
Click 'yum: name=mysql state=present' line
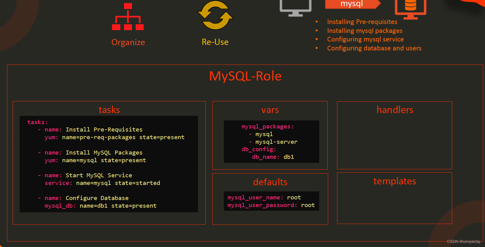tap(95, 160)
